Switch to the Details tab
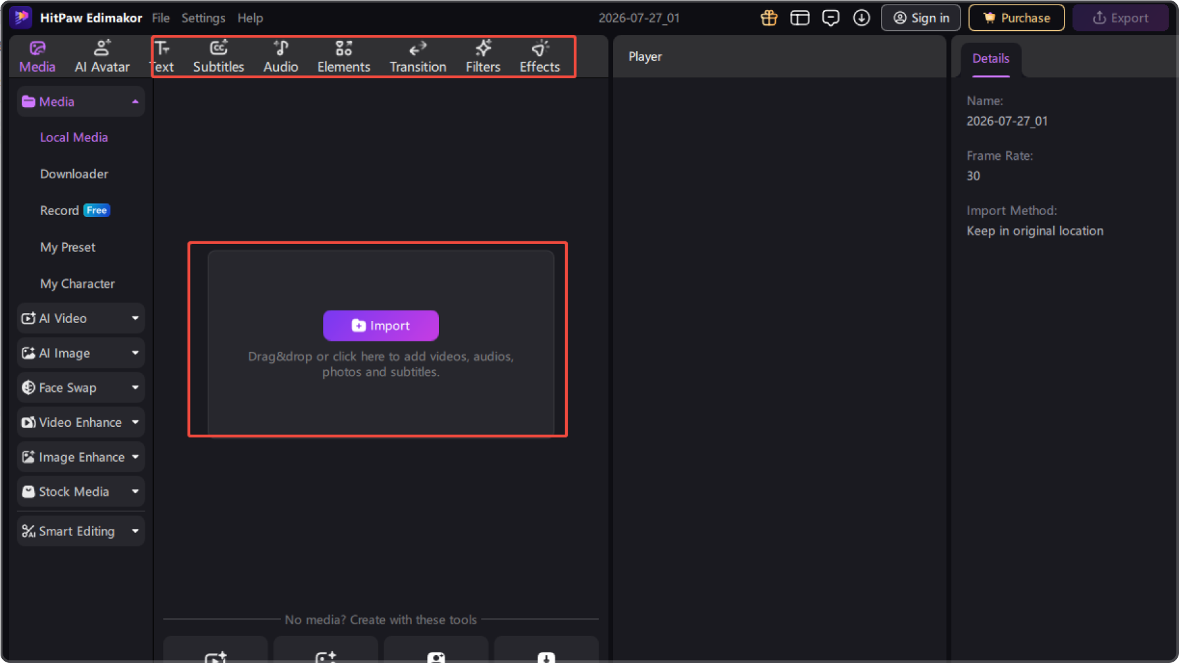Screen dimensions: 1179x663 click(991, 59)
